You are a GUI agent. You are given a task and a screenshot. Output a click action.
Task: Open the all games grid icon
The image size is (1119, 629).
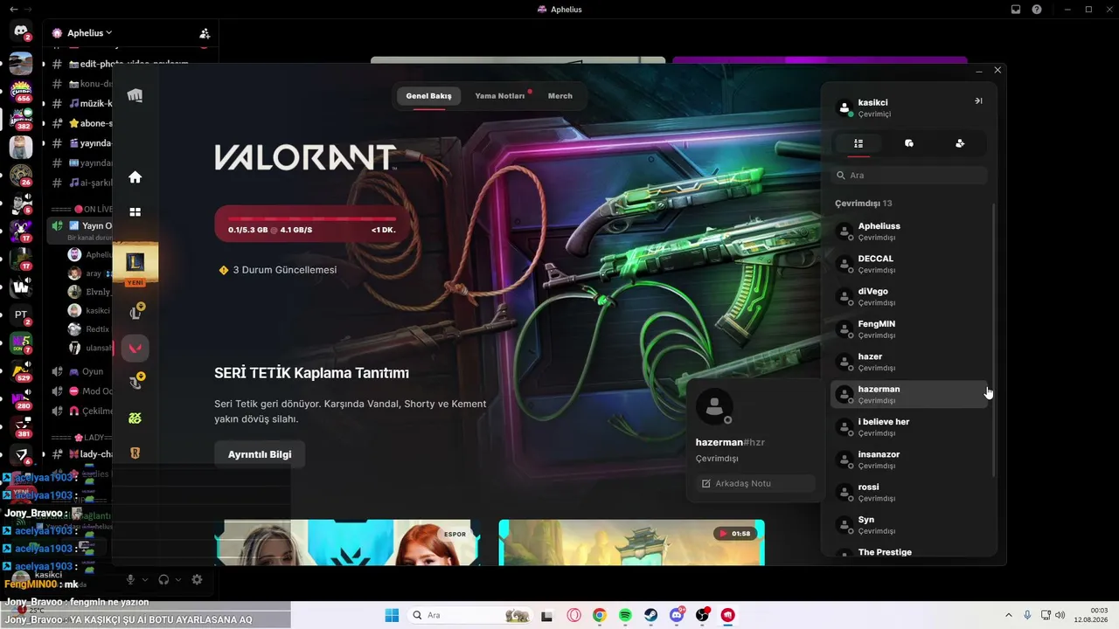(135, 212)
